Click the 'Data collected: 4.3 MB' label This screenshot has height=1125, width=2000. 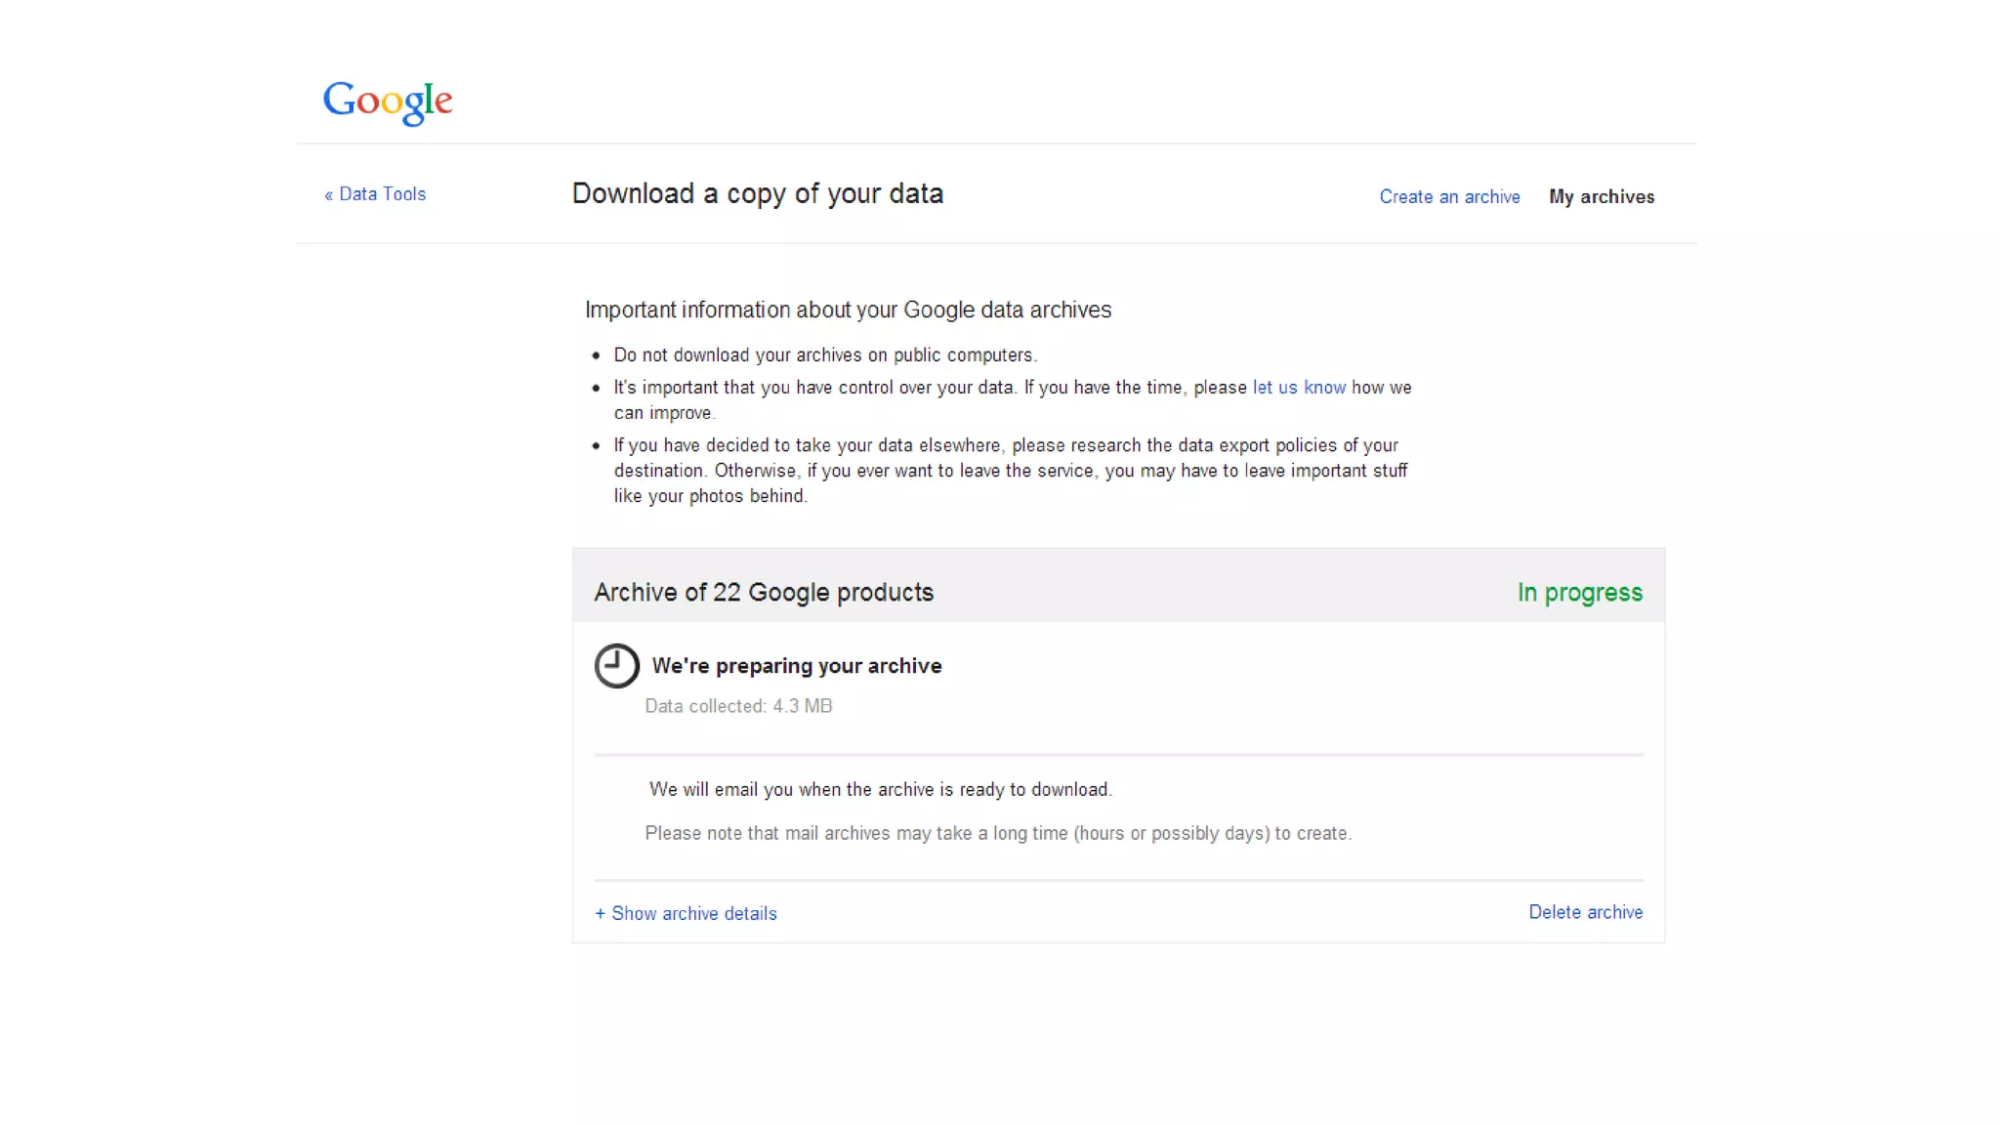738,706
